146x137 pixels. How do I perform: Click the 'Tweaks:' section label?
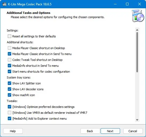coord(12,101)
